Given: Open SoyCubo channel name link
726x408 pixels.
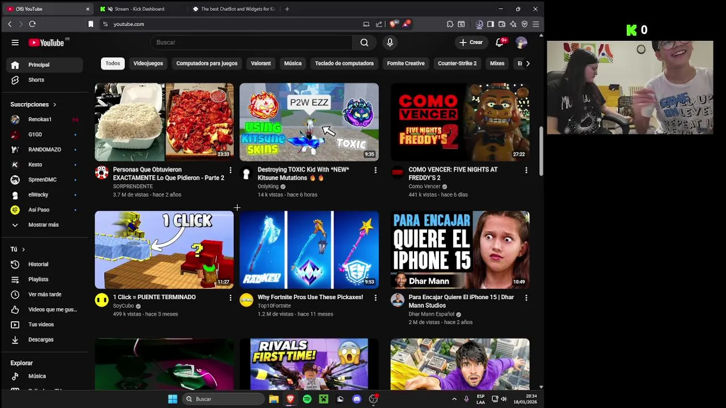Looking at the screenshot, I should click(124, 306).
